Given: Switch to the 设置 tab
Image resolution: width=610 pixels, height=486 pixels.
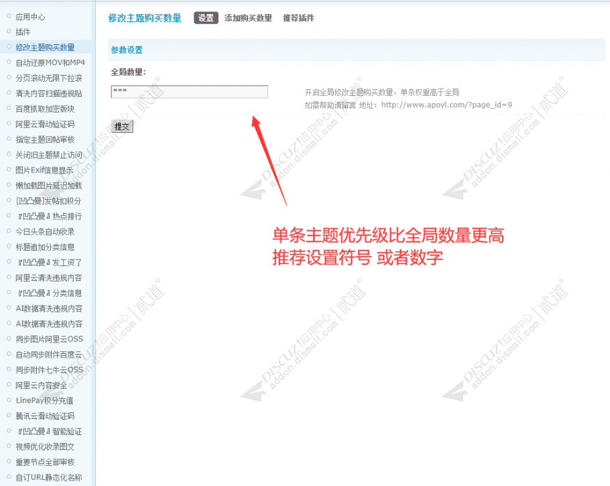Looking at the screenshot, I should tap(206, 18).
